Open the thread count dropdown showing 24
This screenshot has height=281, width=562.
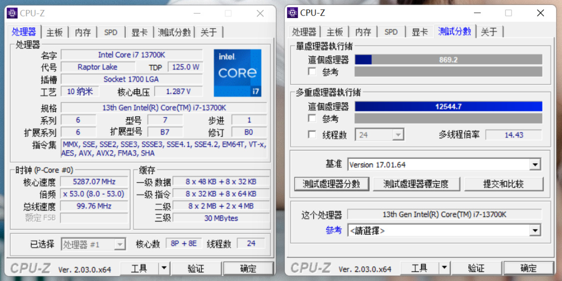380,135
